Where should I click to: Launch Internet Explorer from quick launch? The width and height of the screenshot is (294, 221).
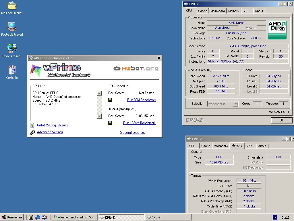[x=38, y=217]
